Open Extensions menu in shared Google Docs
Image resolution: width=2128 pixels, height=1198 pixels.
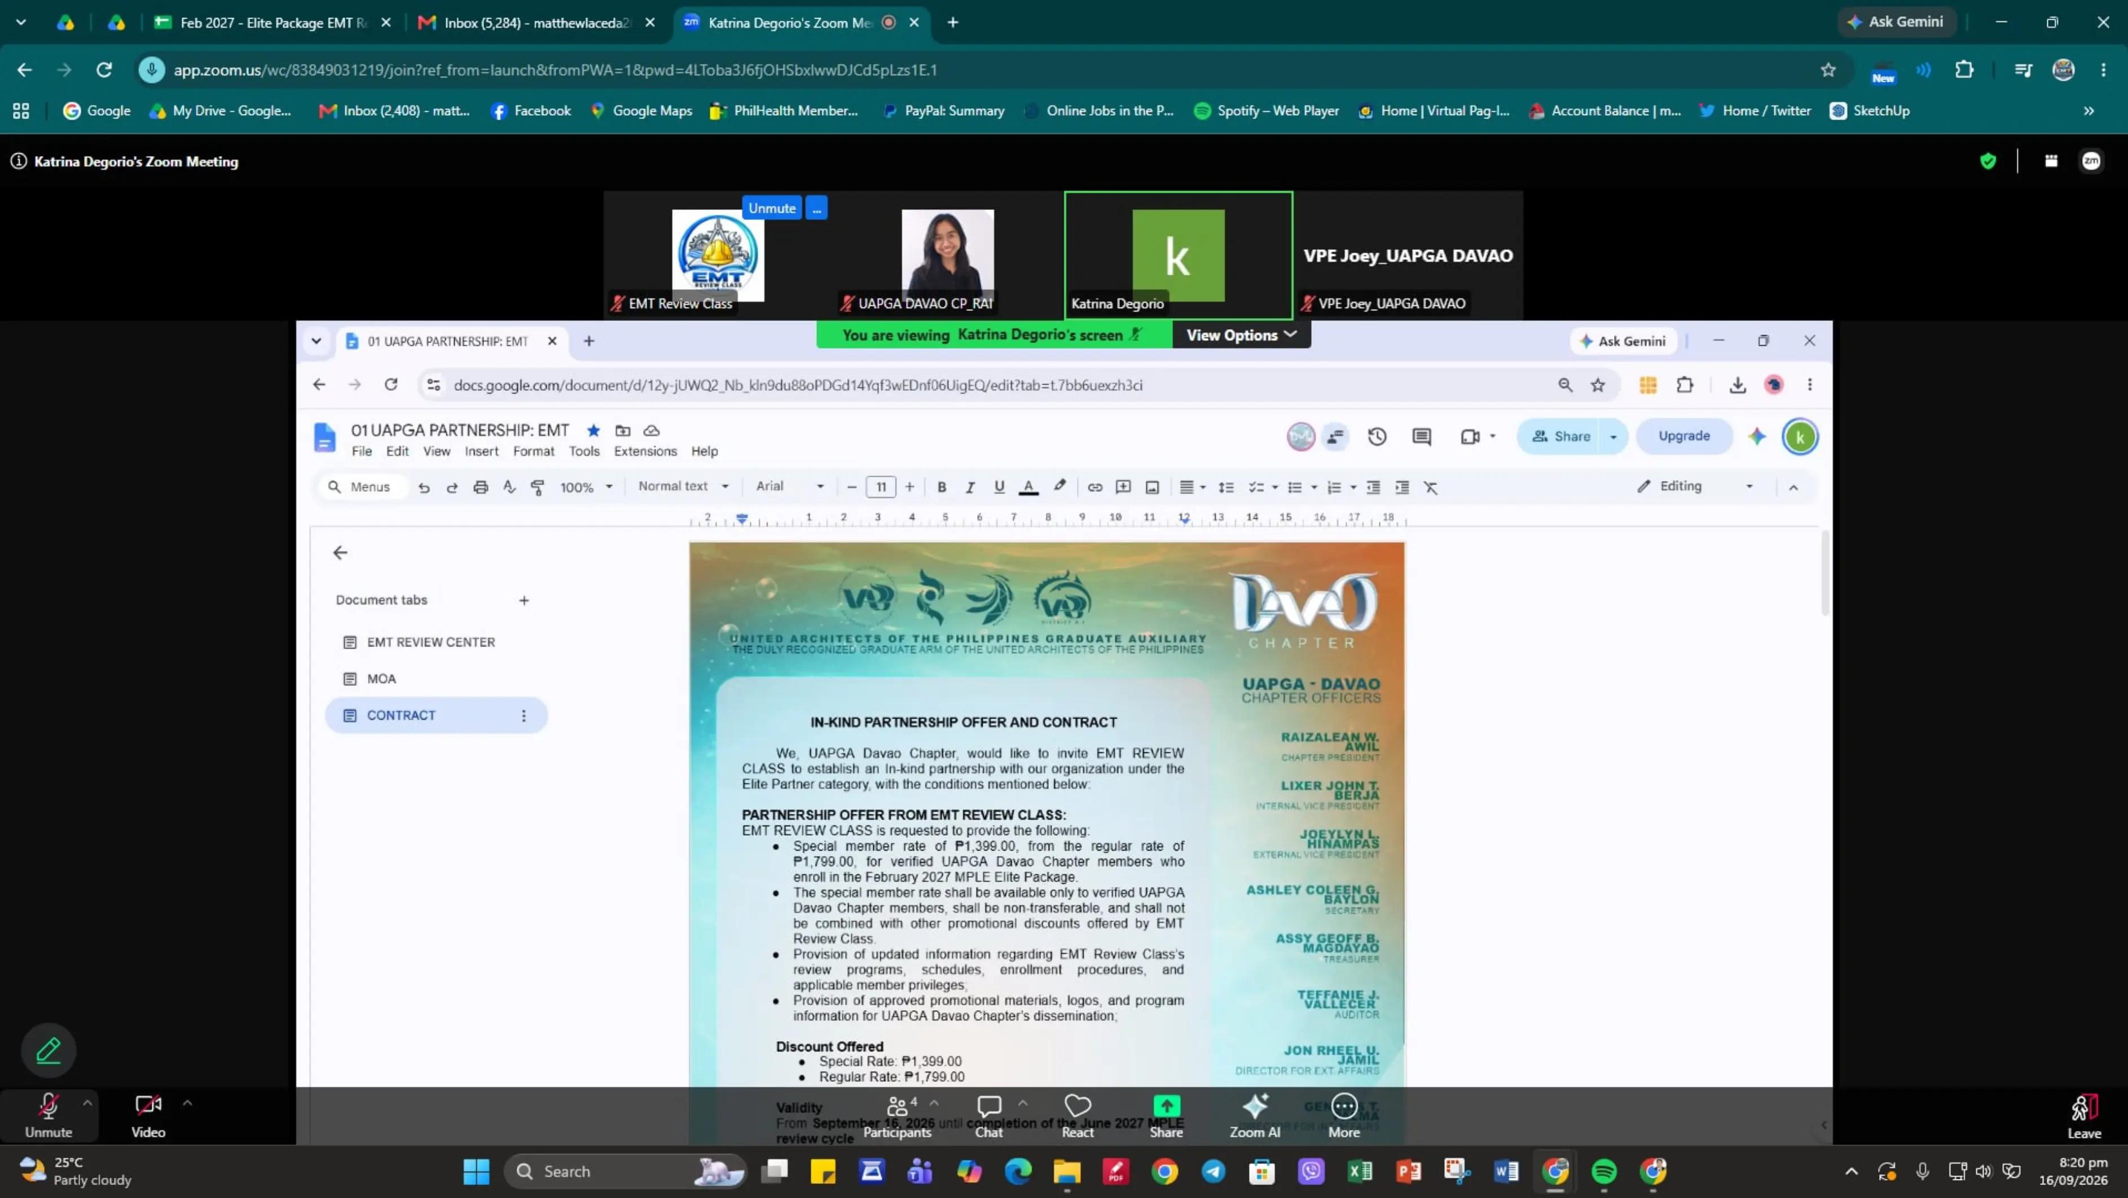coord(645,452)
